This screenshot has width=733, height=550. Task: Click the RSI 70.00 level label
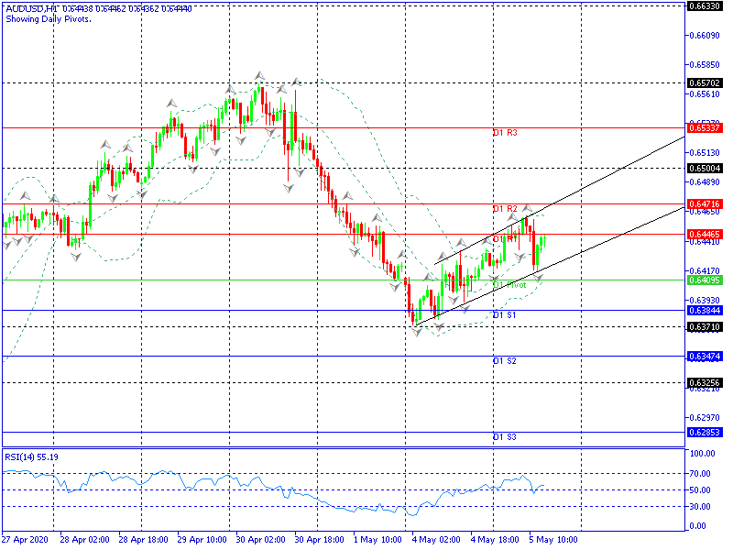[700, 474]
